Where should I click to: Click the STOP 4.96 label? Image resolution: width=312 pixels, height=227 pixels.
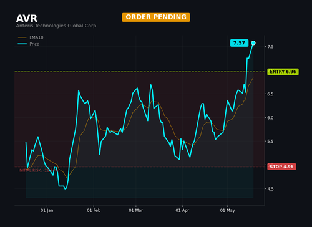pyautogui.click(x=281, y=167)
